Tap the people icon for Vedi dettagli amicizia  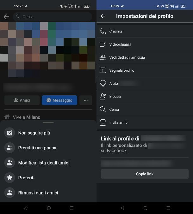103,57
